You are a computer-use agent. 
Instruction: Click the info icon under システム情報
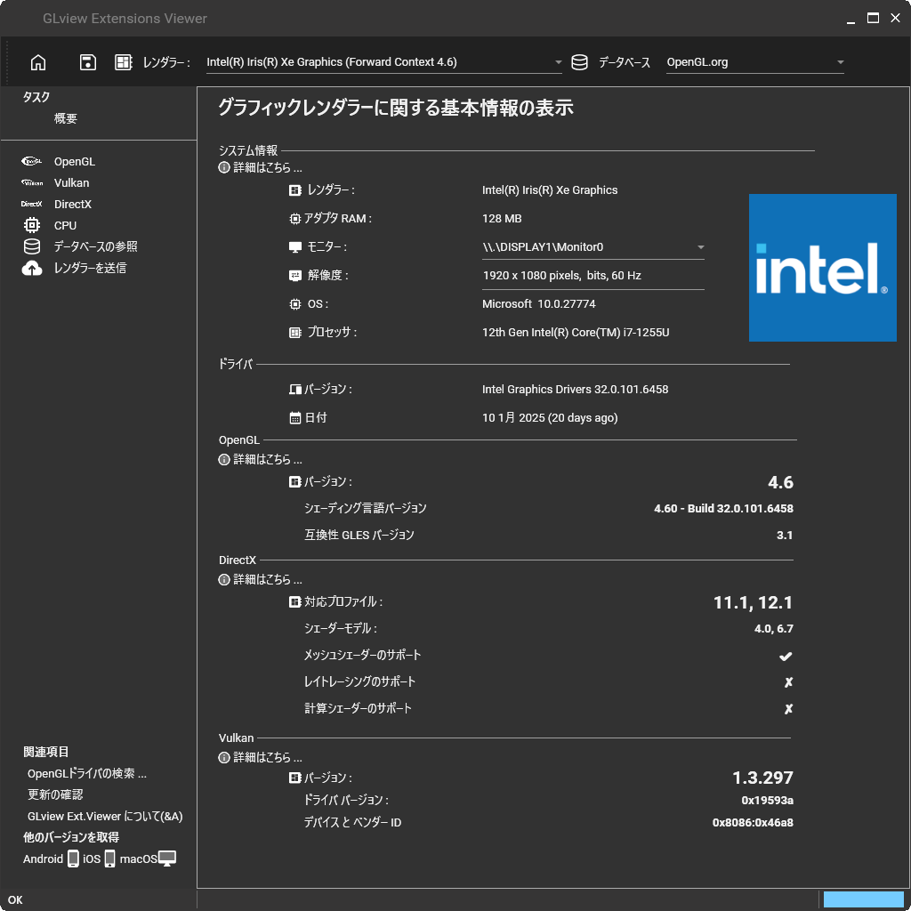(x=223, y=167)
